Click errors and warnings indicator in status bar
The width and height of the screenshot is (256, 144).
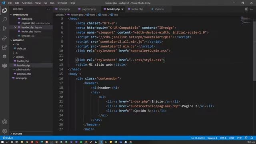point(8,138)
